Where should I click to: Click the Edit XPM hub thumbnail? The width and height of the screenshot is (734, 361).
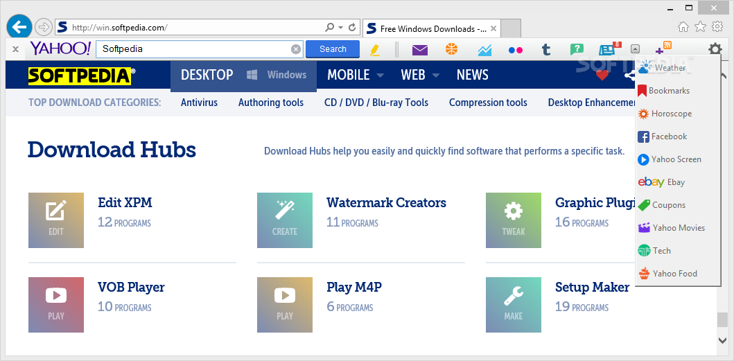[56, 220]
